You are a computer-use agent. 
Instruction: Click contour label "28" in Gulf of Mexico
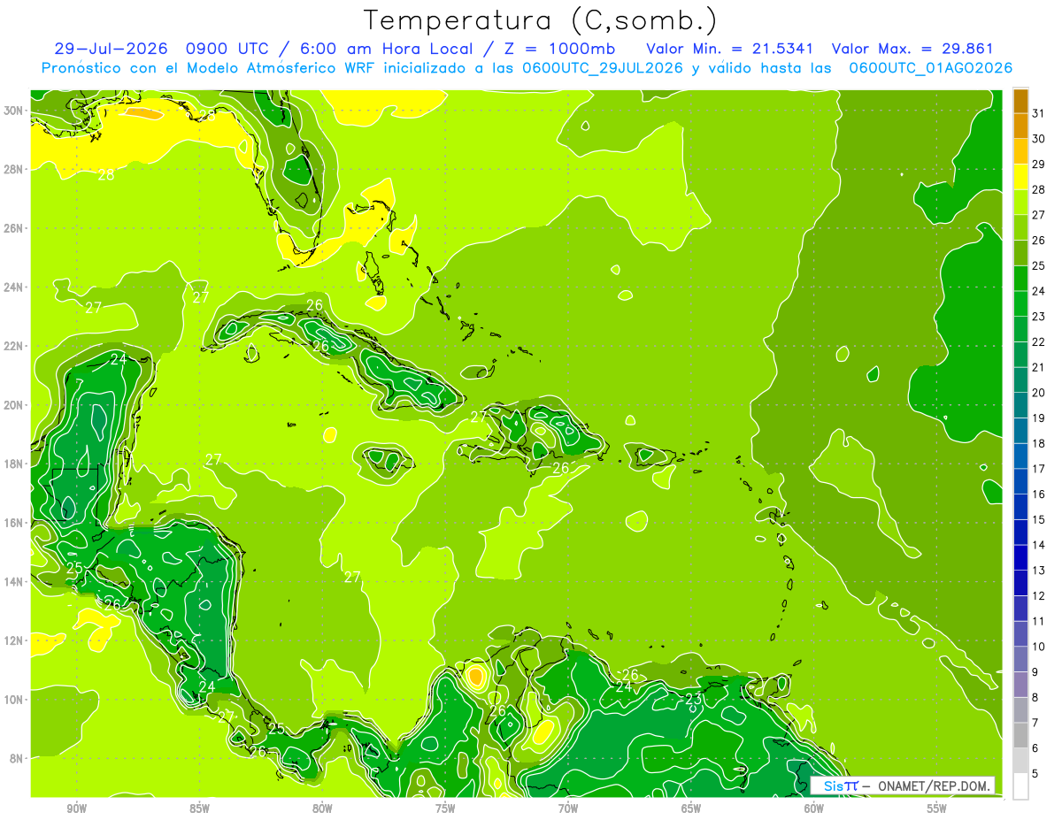[x=106, y=175]
